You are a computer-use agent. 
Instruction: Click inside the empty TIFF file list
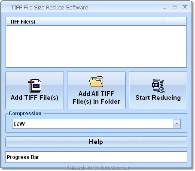[x=96, y=46]
